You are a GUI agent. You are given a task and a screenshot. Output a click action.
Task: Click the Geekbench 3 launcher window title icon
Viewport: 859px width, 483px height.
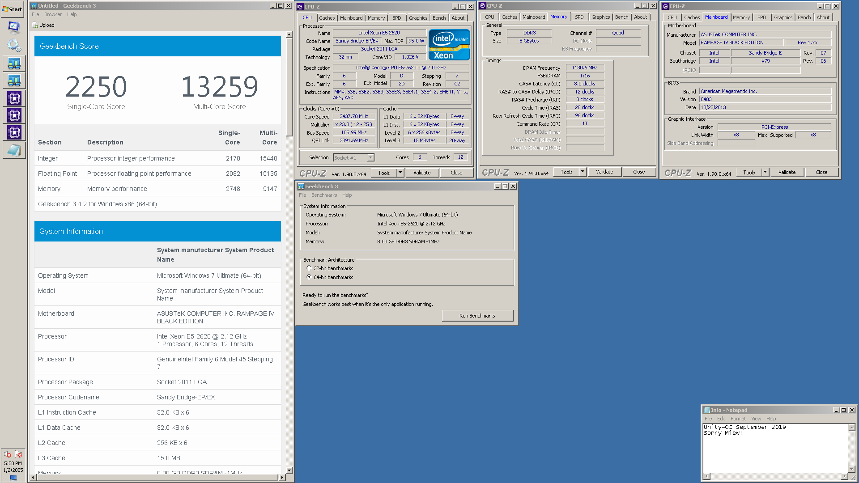point(301,186)
